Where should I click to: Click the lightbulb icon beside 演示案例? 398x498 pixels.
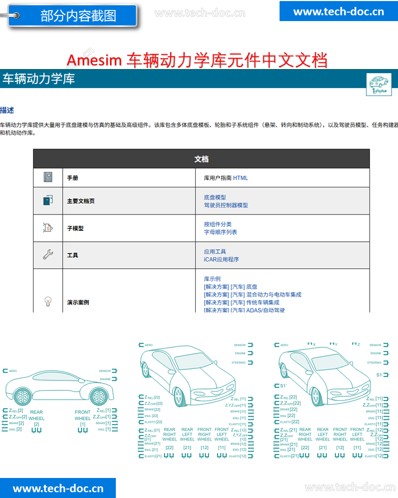coord(48,301)
